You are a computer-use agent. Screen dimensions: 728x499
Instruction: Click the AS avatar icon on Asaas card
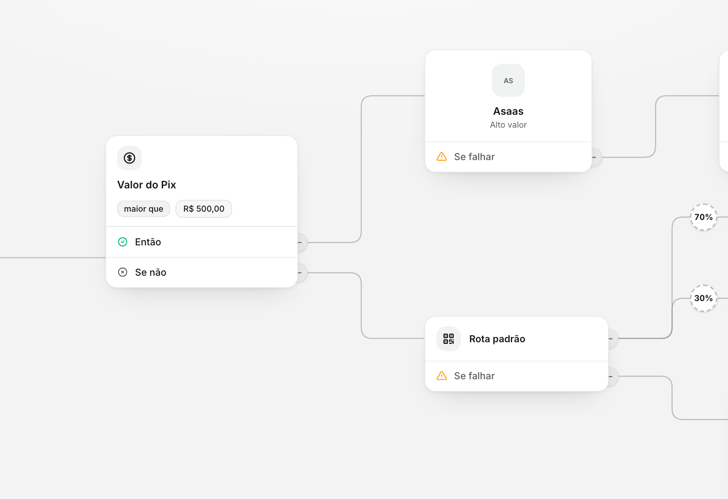[508, 80]
